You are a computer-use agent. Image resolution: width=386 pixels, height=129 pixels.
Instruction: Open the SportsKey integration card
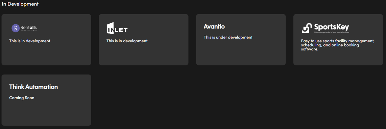[338, 40]
